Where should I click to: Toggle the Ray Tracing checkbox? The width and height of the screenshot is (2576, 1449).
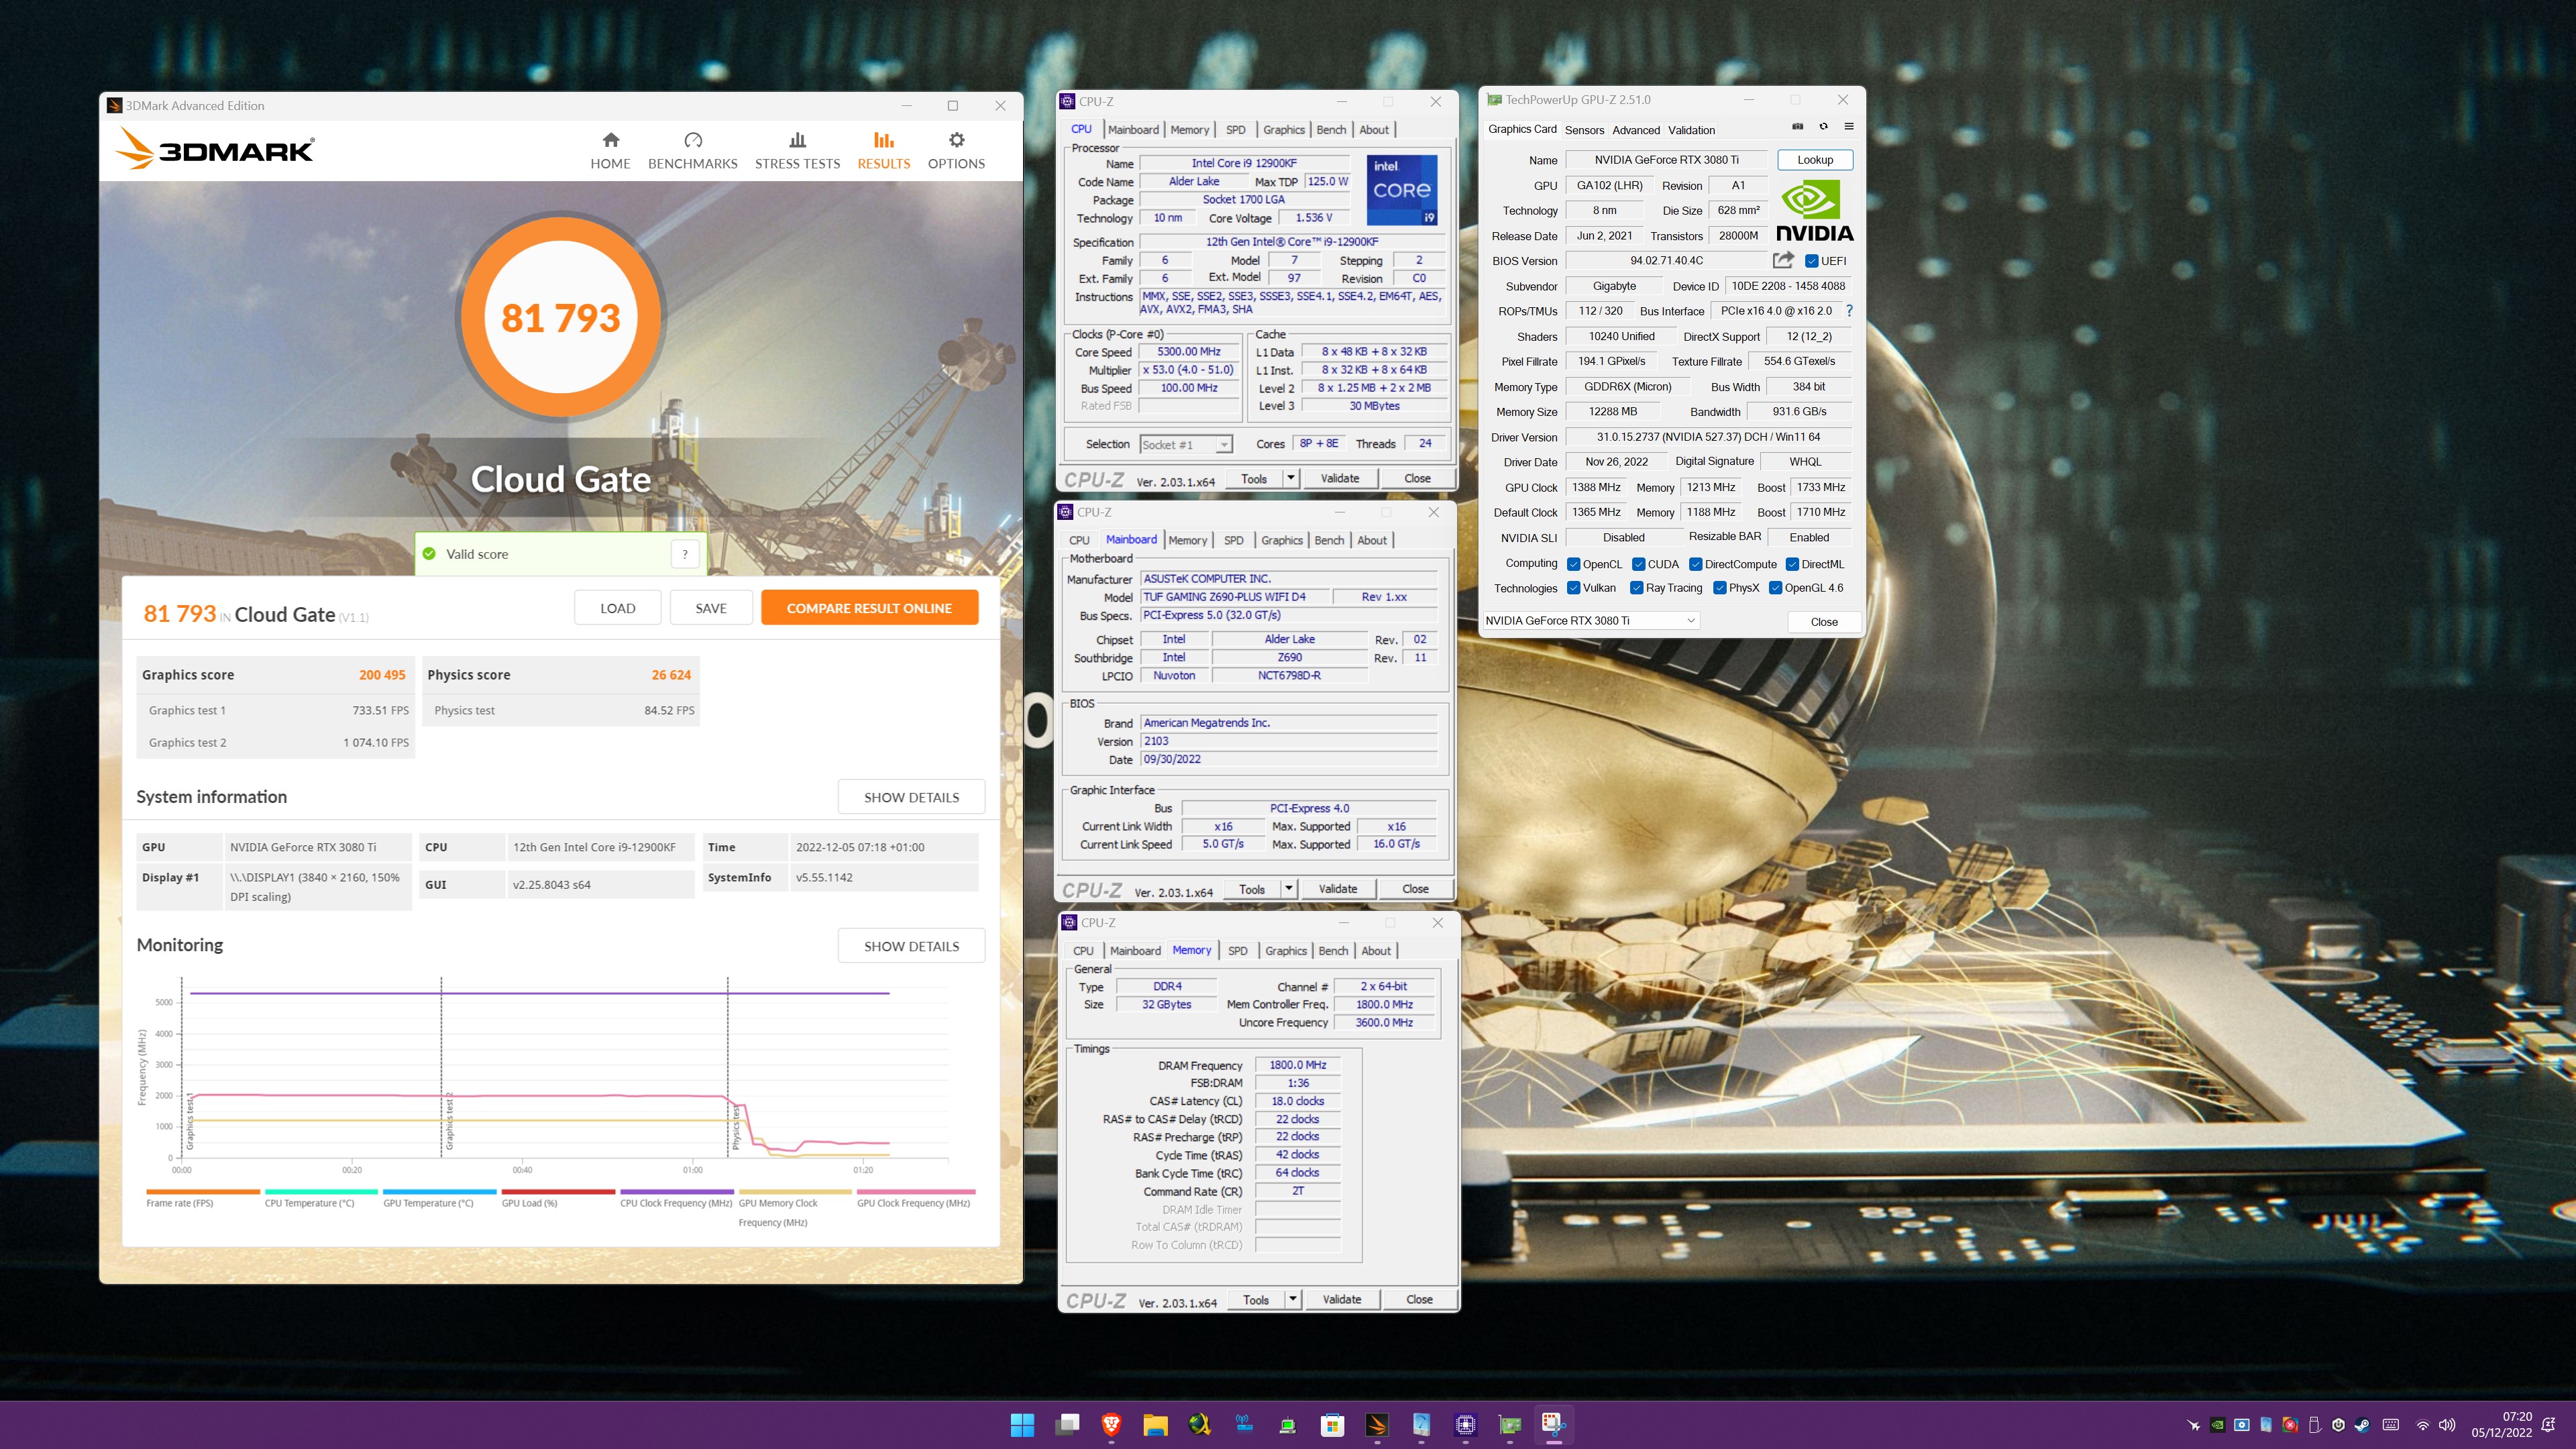(1637, 588)
